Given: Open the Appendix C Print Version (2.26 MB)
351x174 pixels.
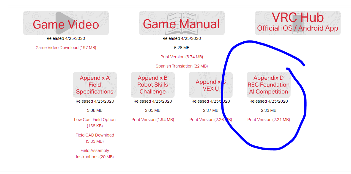Looking at the screenshot, I should coord(211,120).
